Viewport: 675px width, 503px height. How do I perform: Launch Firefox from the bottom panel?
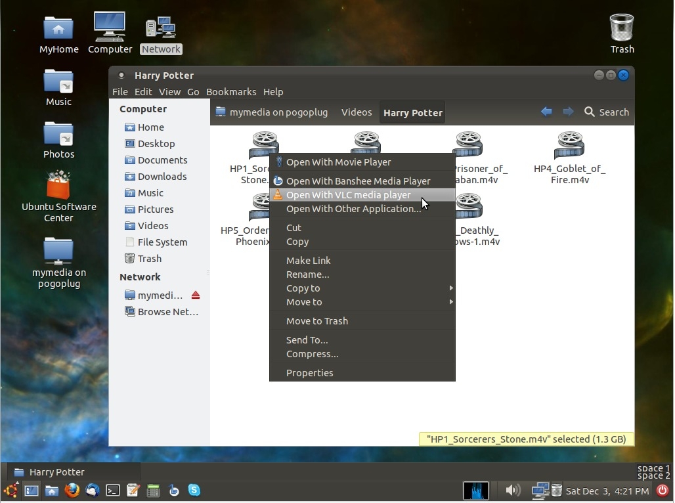[72, 490]
